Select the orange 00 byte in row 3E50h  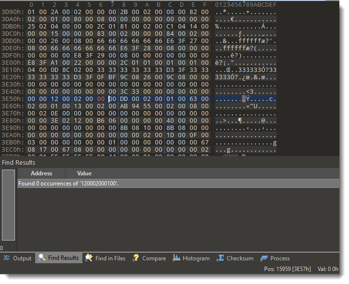click(x=101, y=99)
